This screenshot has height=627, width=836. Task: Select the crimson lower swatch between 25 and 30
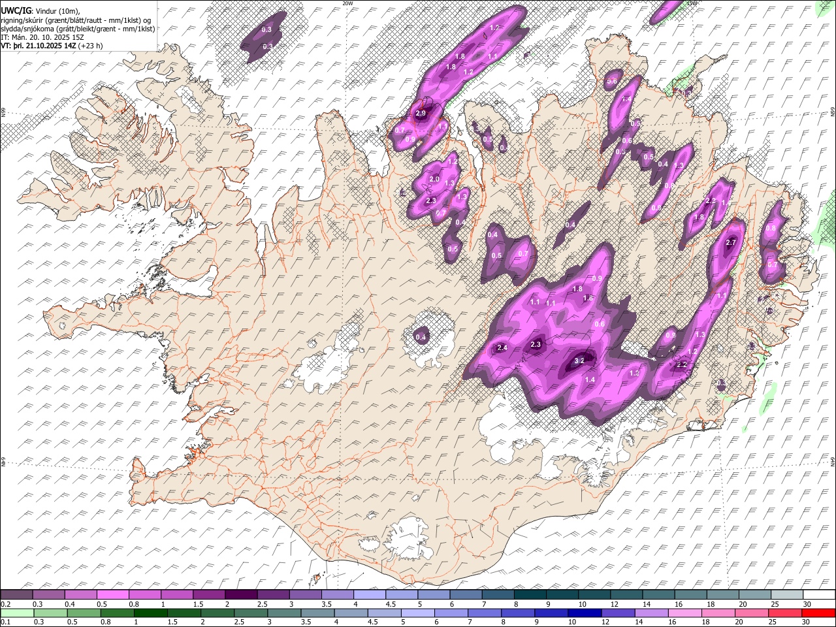[786, 613]
